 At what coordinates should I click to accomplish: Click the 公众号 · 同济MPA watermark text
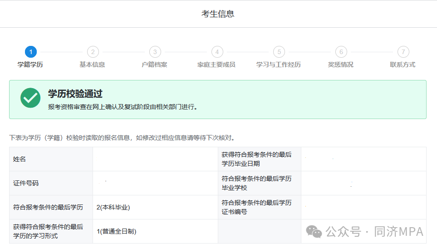pos(374,232)
